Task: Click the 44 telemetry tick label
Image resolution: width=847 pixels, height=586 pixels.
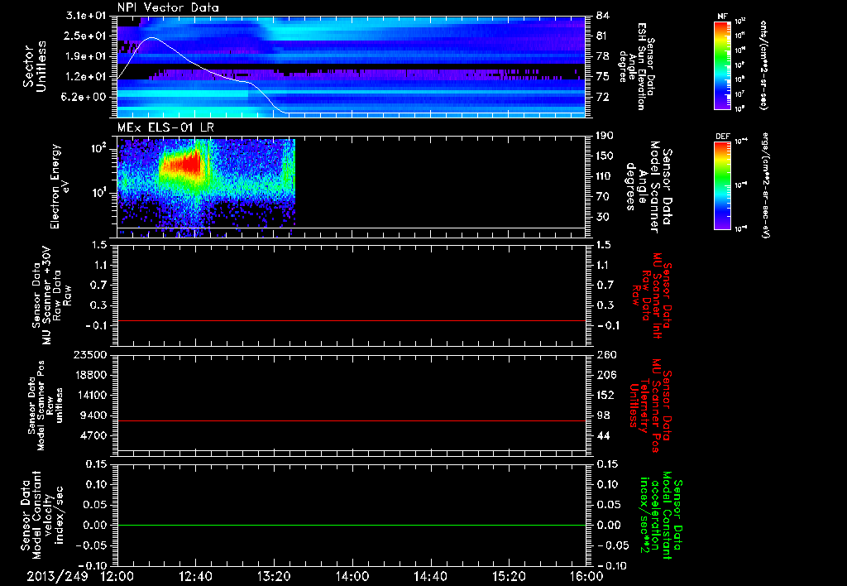Action: 603,435
